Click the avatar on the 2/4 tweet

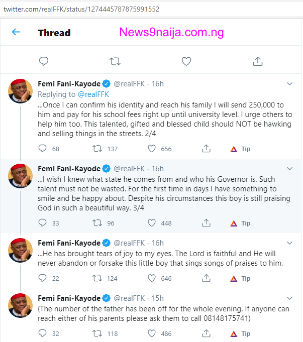(x=21, y=91)
